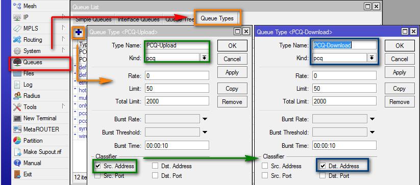420x185 pixels.
Task: Switch to Interface Queues tab
Action: tap(138, 19)
